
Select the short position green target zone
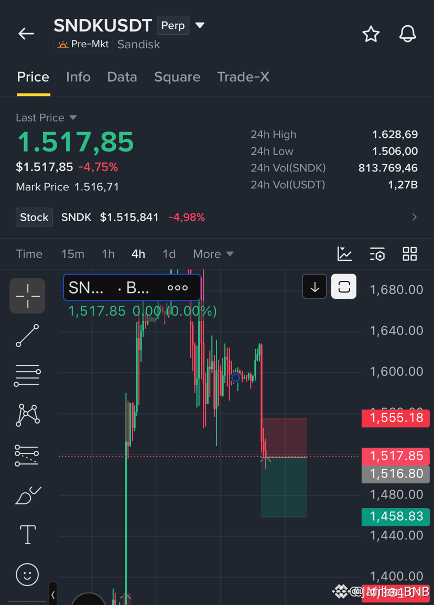[284, 487]
